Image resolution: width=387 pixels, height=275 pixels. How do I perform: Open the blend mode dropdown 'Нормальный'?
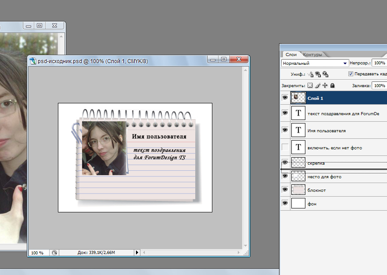[x=315, y=63]
